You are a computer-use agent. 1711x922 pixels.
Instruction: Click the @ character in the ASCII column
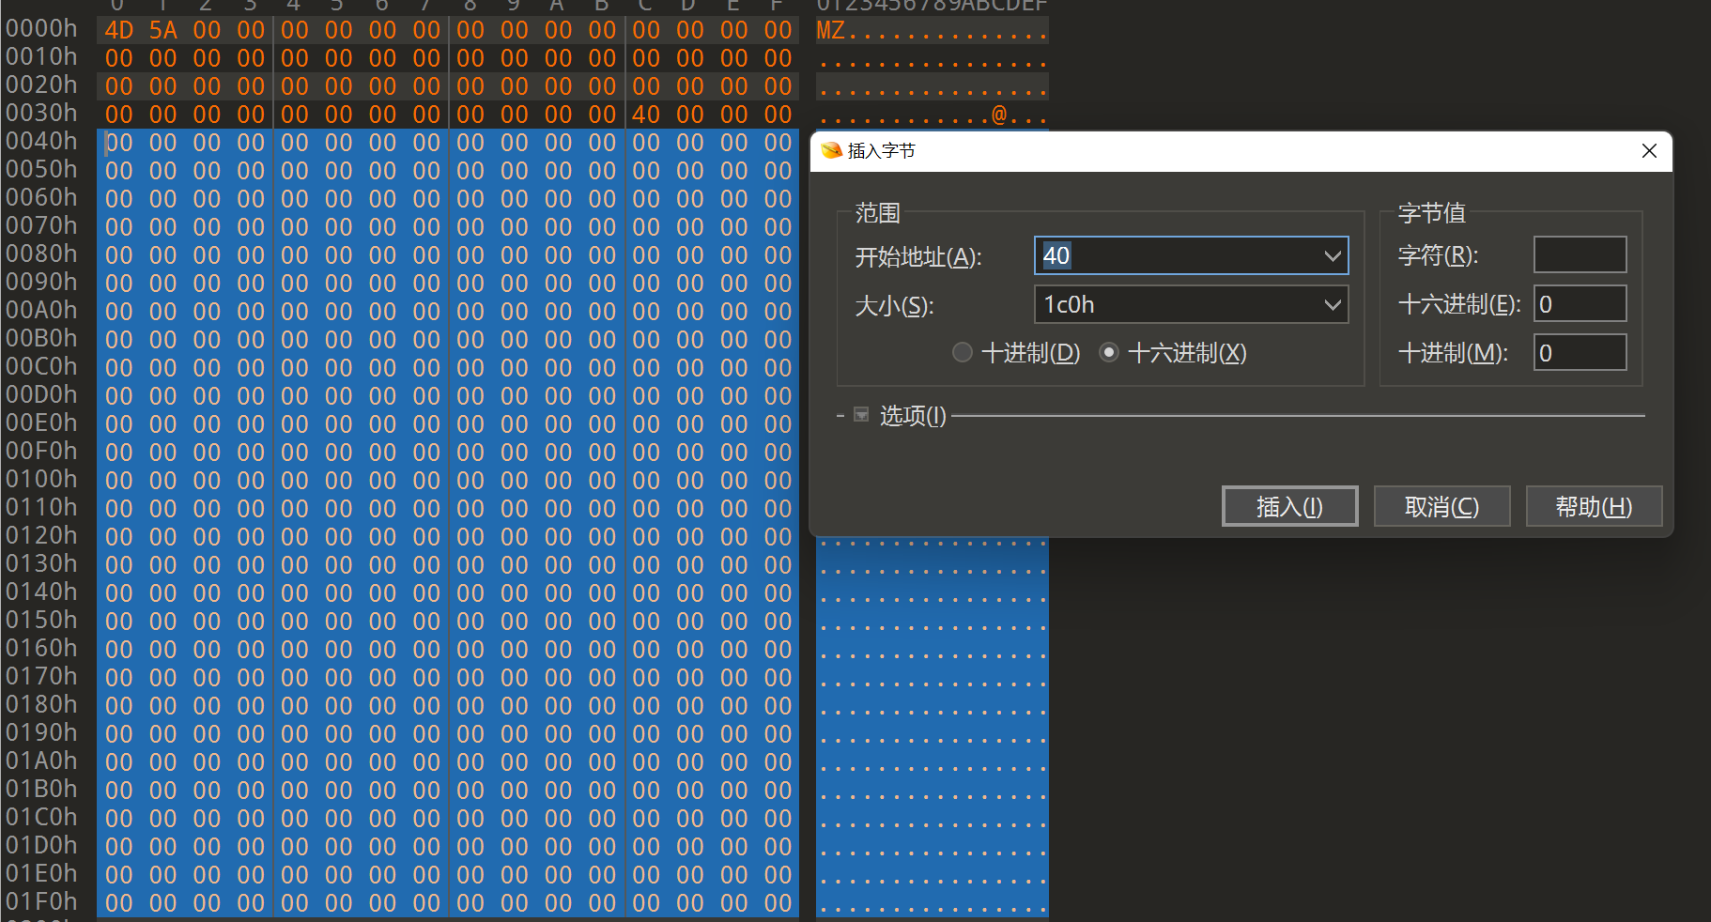click(998, 115)
